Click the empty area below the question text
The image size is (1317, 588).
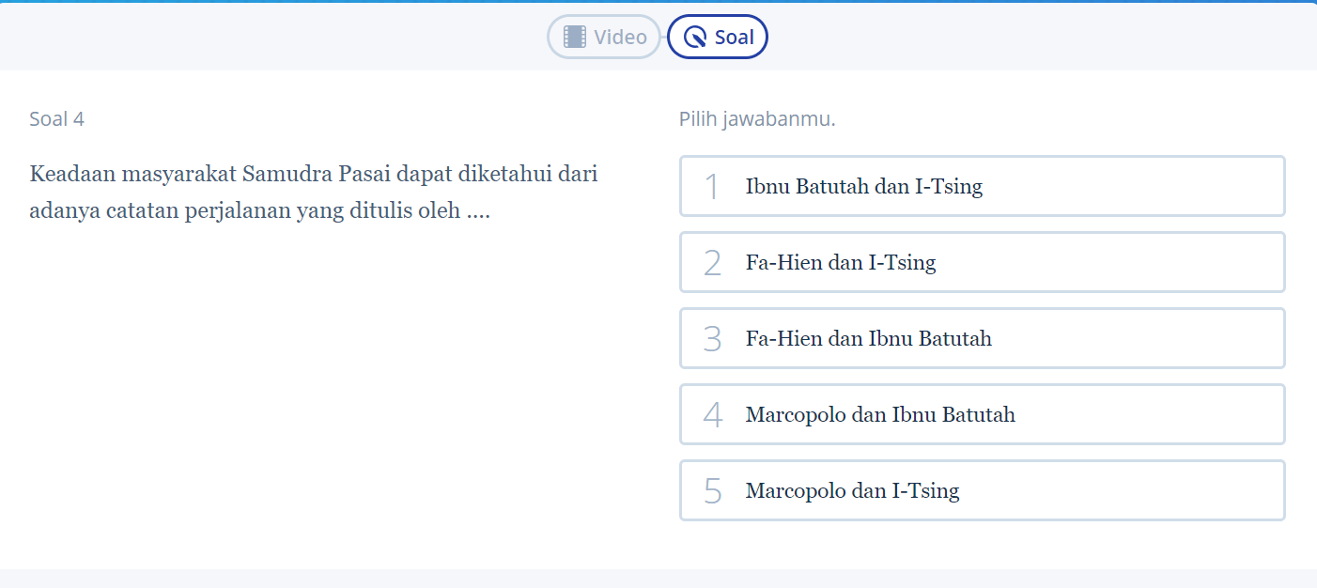pos(329,395)
